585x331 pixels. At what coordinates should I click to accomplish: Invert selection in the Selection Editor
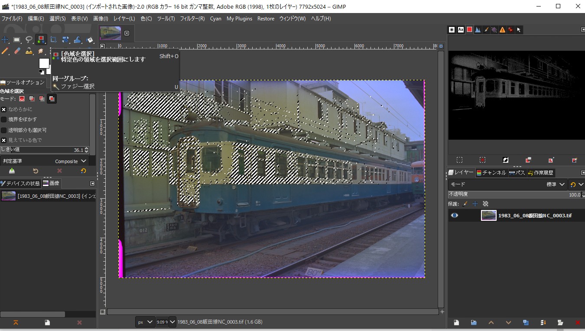[505, 160]
